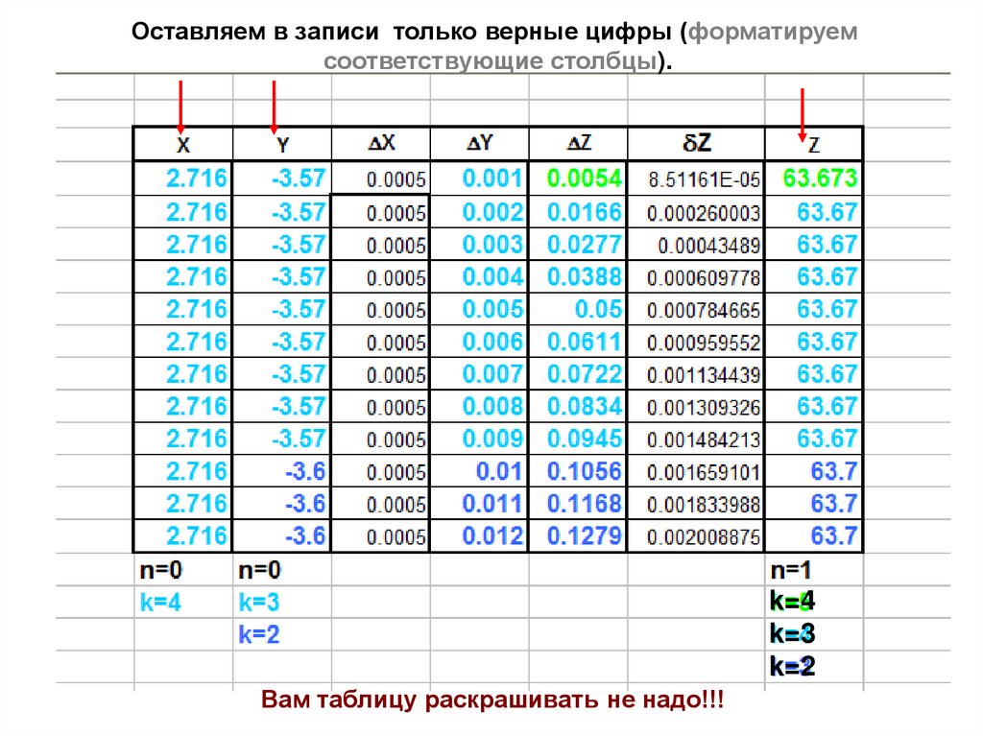Select ΔZ cell 0.0277
983x736 pixels.
(578, 245)
